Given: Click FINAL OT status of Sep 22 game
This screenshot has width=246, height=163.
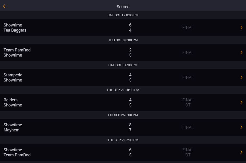Looking at the screenshot, I should (x=188, y=152).
